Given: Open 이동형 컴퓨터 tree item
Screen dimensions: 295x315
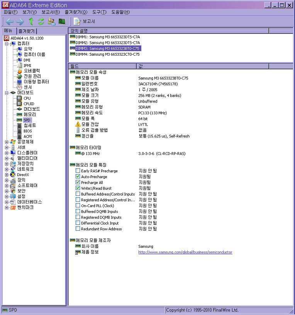Looking at the screenshot, I should (x=36, y=82).
